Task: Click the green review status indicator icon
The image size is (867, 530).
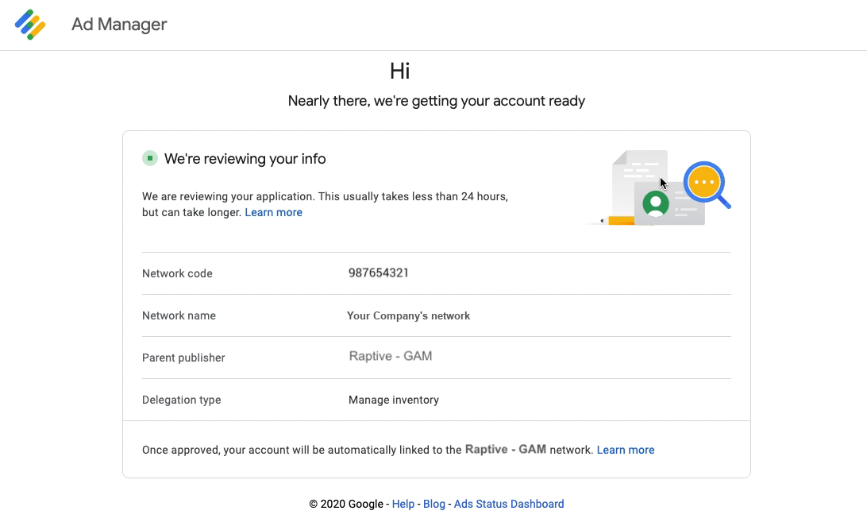Action: point(150,158)
